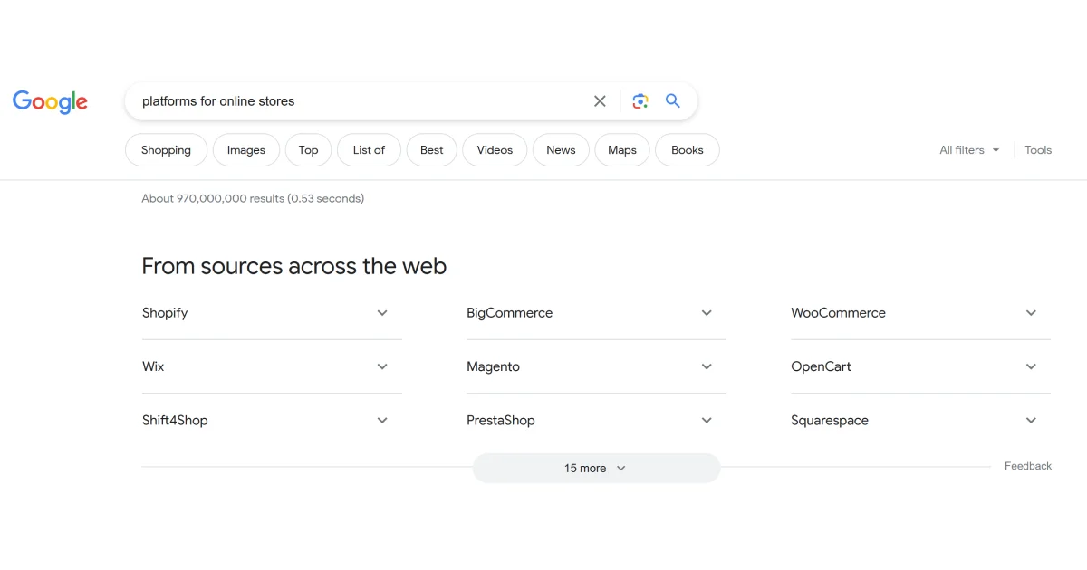Expand the OpenCart entry
Image resolution: width=1087 pixels, height=570 pixels.
click(x=1031, y=366)
